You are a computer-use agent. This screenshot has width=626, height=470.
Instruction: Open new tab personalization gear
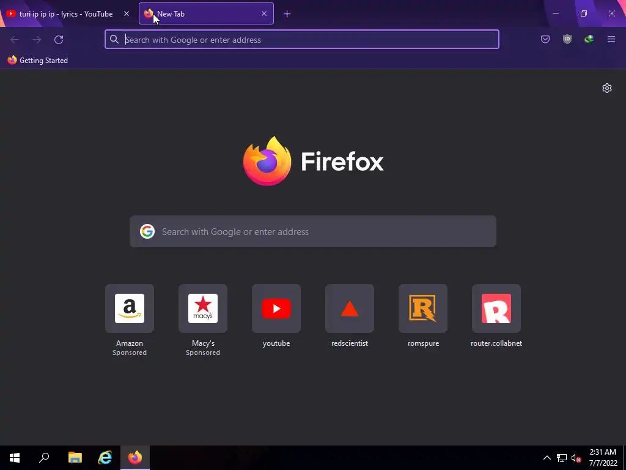point(607,88)
